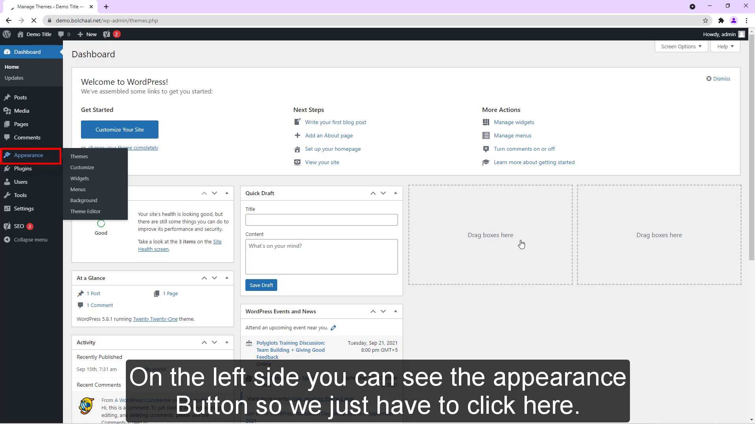Image resolution: width=755 pixels, height=424 pixels.
Task: Move Activity box up
Action: pyautogui.click(x=204, y=342)
